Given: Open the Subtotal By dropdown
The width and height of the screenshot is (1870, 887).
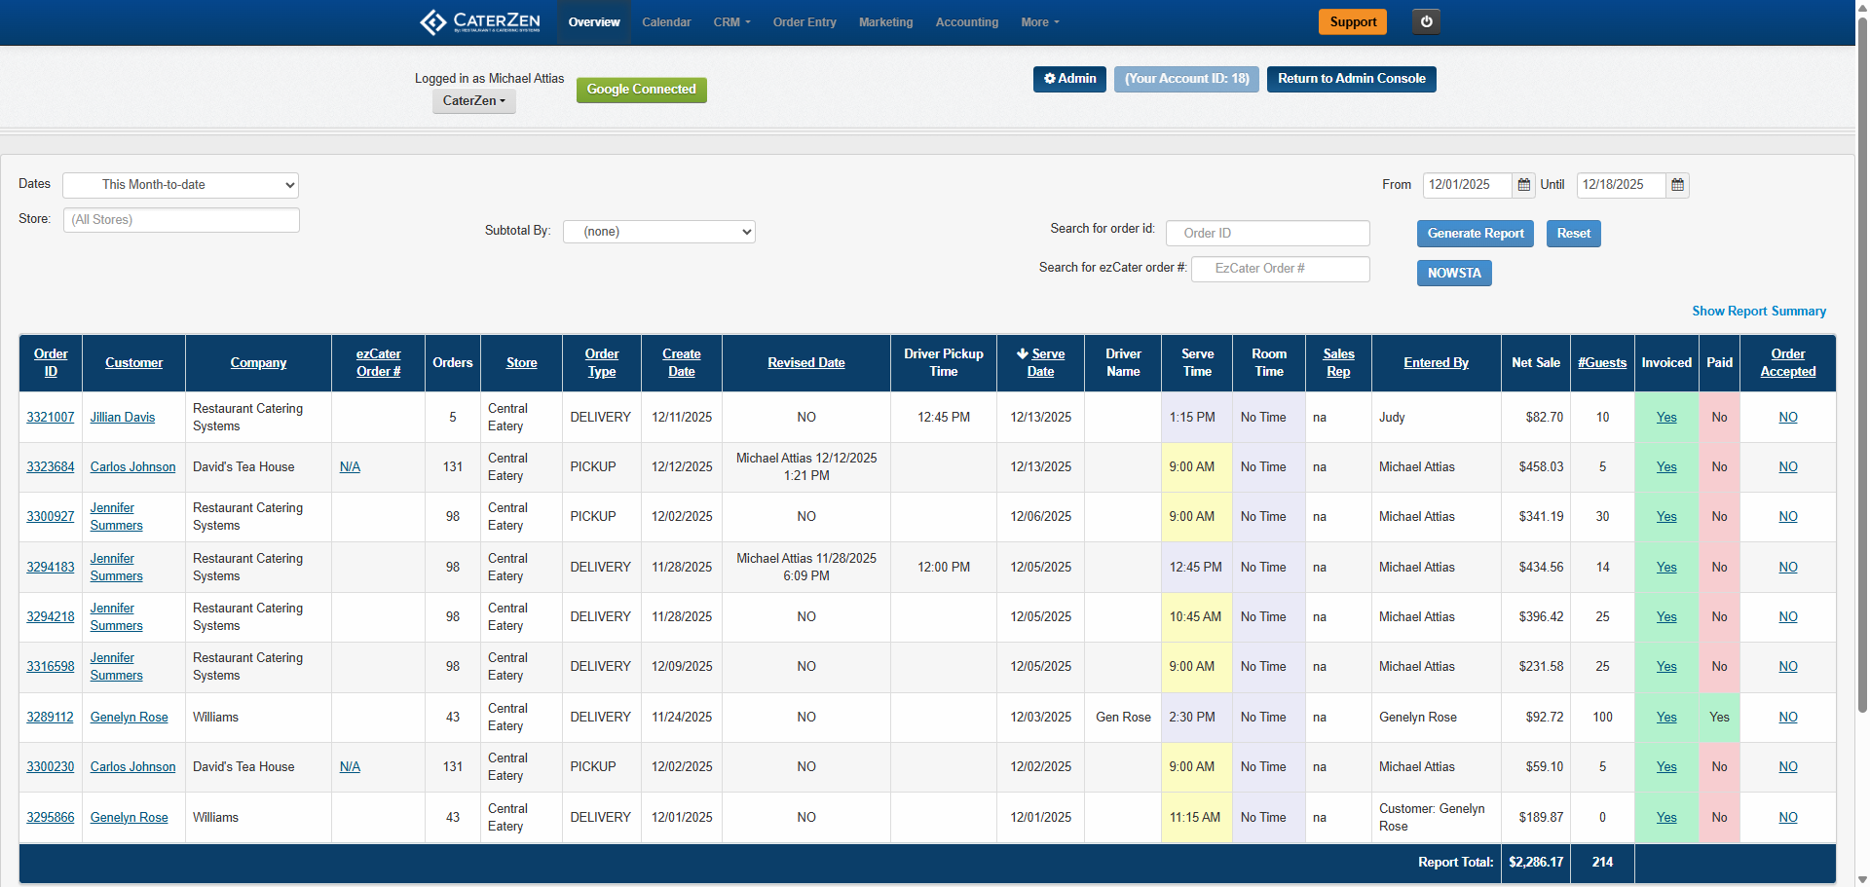Looking at the screenshot, I should (x=658, y=232).
